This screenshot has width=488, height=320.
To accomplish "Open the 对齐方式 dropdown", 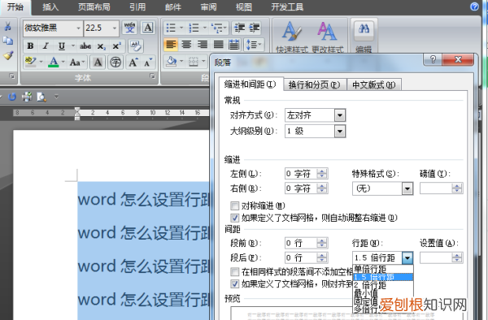I will click(x=340, y=115).
